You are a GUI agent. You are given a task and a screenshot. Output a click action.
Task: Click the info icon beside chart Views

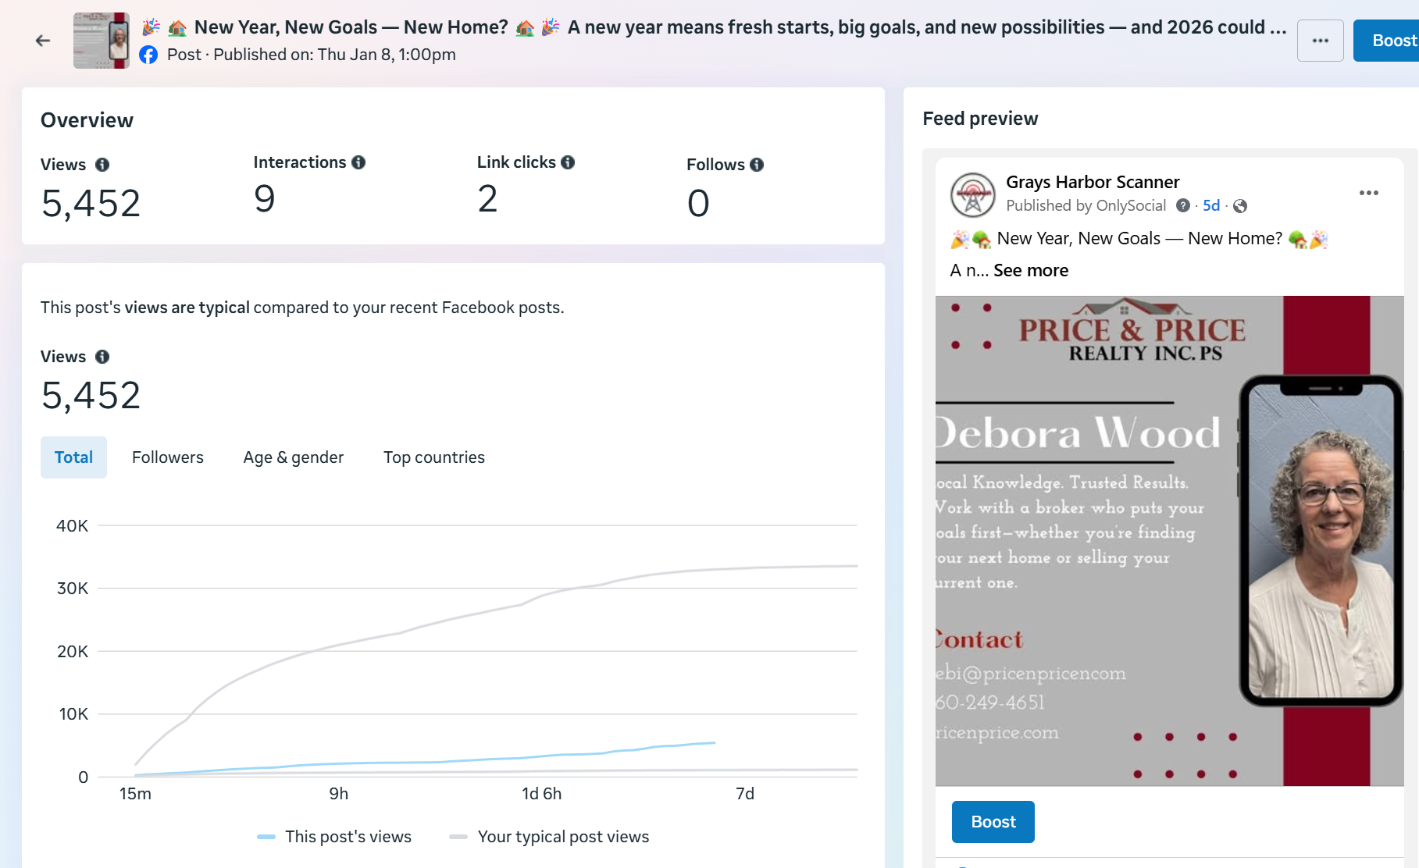pyautogui.click(x=102, y=357)
